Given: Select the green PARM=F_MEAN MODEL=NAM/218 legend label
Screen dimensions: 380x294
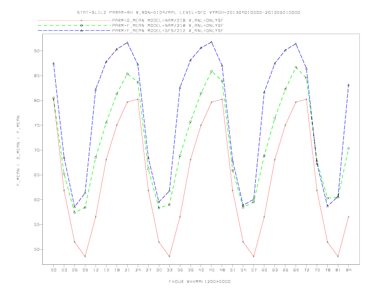Looking at the screenshot, I should pyautogui.click(x=167, y=25).
